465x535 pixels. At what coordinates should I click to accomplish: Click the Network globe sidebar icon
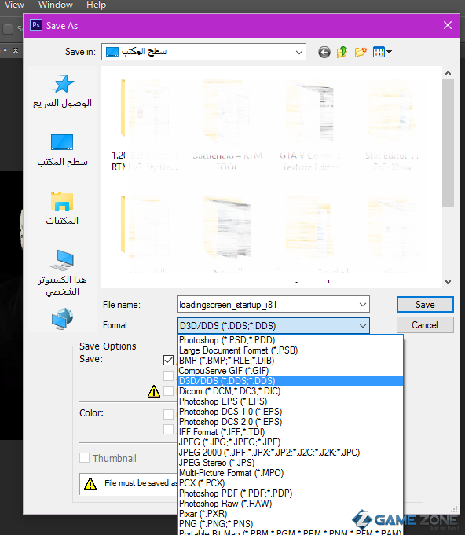tap(62, 319)
